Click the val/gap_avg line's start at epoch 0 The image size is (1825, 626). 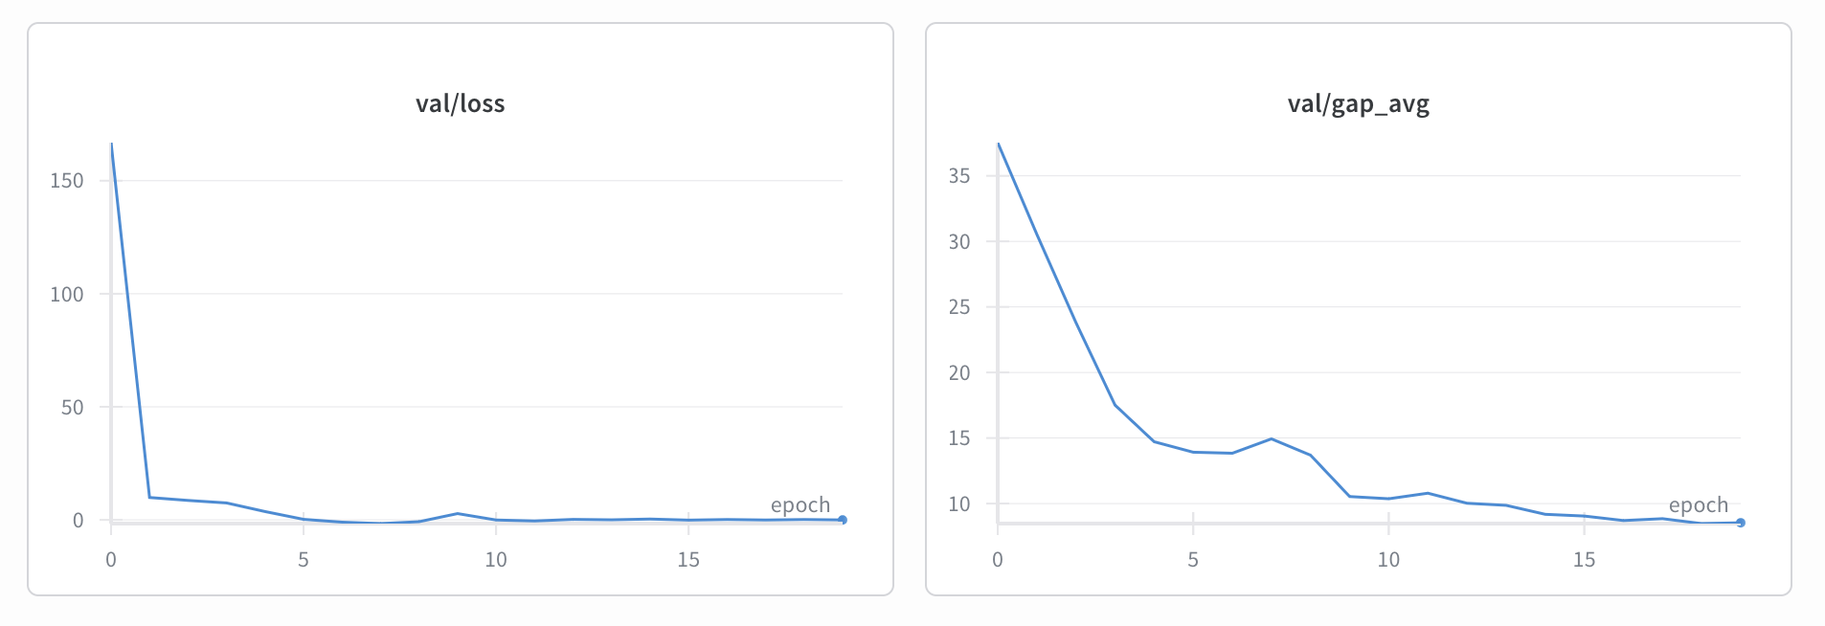pyautogui.click(x=999, y=145)
